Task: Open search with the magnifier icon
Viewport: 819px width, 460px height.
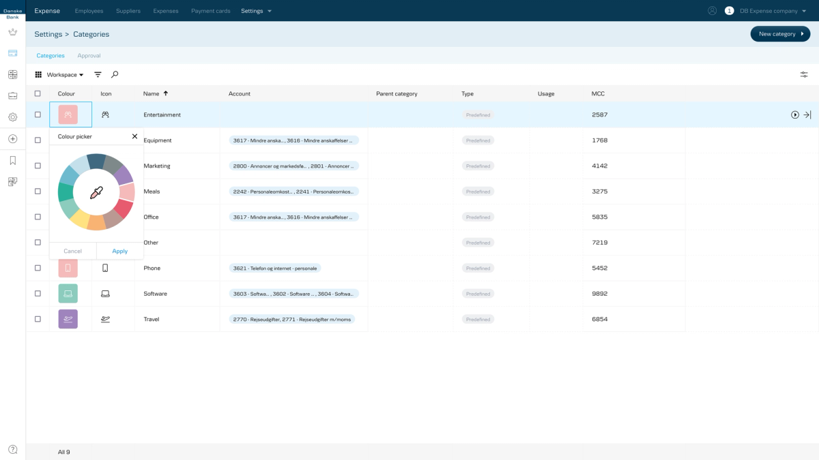Action: [x=115, y=74]
